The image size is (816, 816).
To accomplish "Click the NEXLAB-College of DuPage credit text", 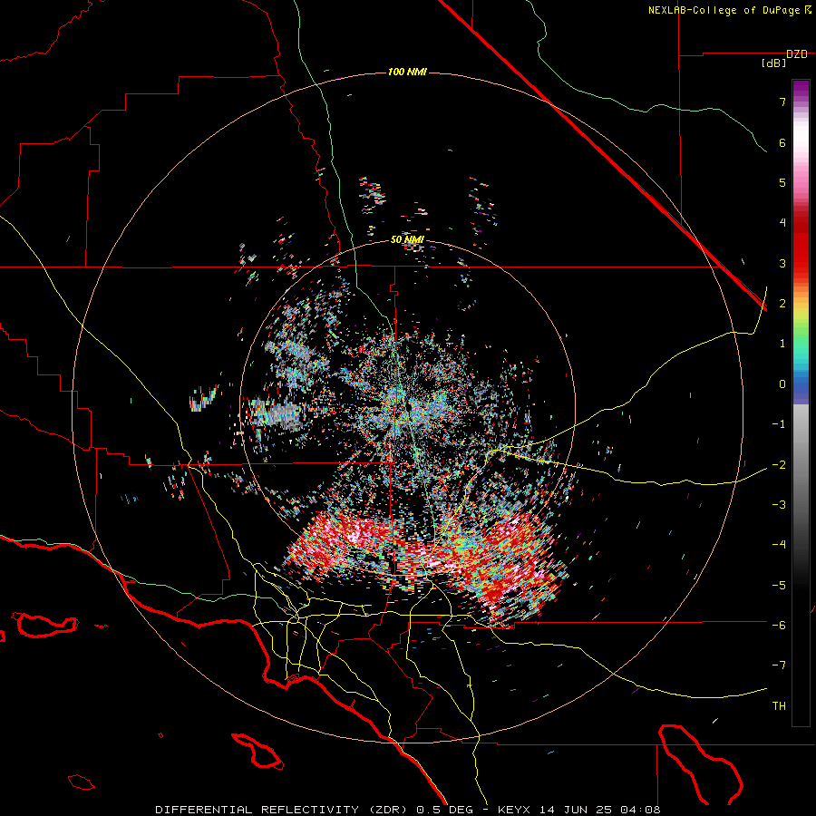I will [730, 10].
